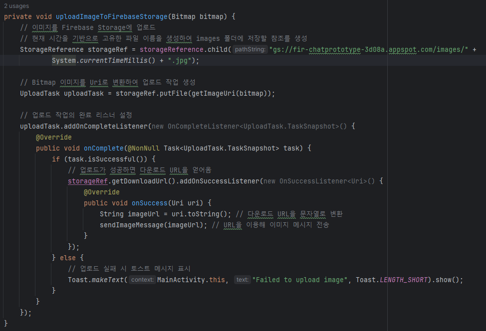Viewport: 486px width, 331px height.
Task: Click the first @Override annotation above onComplete
Action: click(x=53, y=137)
